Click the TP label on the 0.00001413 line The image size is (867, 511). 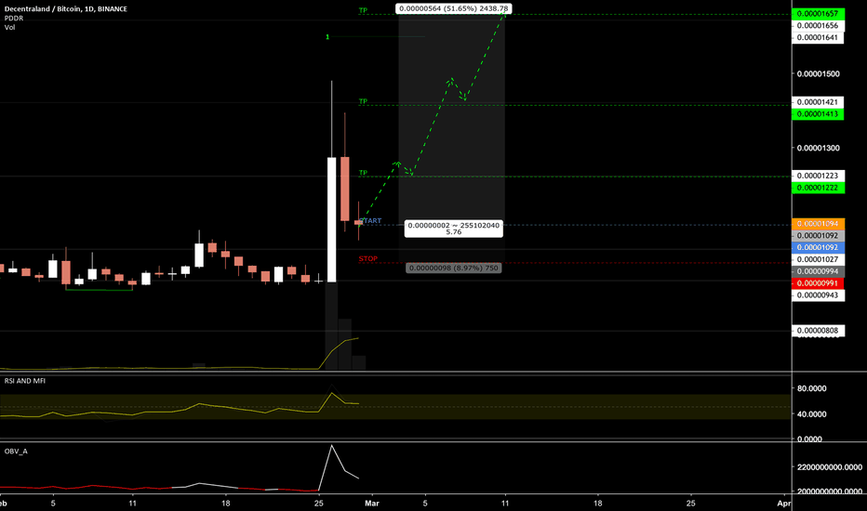pos(364,101)
